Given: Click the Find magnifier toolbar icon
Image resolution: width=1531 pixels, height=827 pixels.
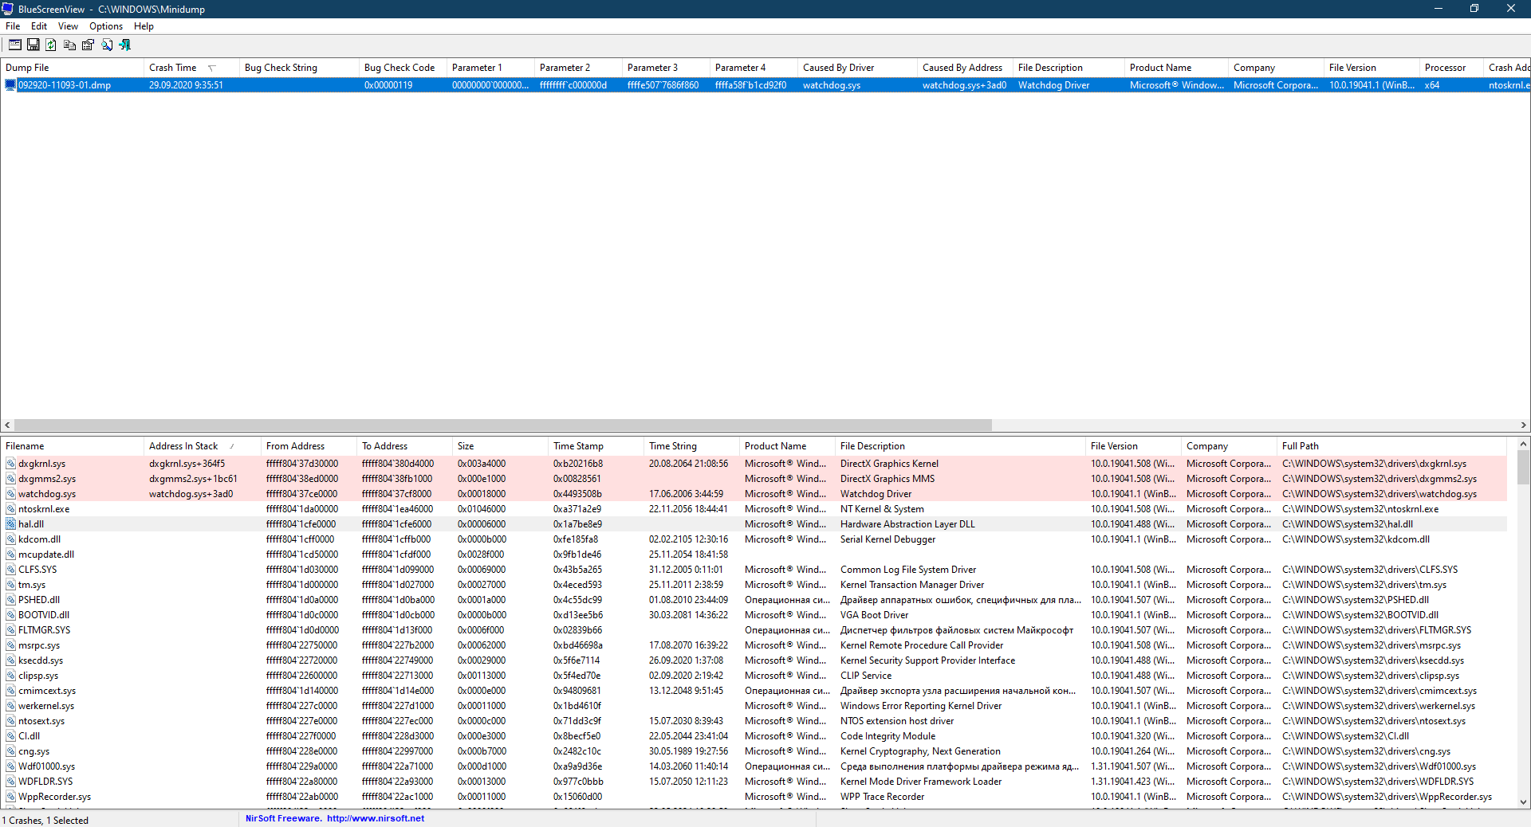Looking at the screenshot, I should (107, 45).
